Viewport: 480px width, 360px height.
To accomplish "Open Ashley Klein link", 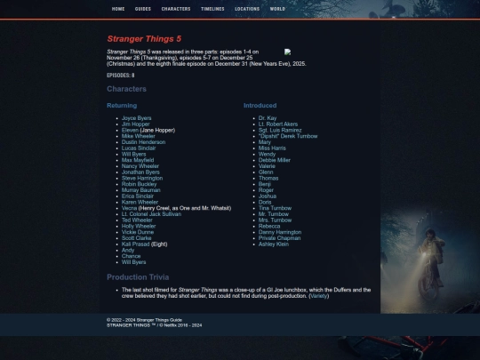I will [x=274, y=244].
